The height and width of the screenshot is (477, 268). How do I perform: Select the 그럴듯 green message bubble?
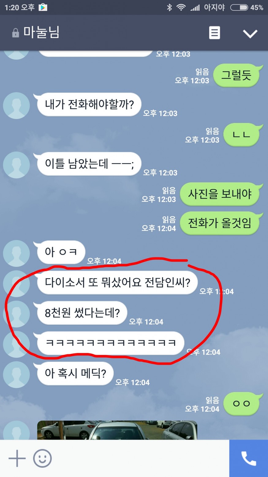(x=236, y=75)
